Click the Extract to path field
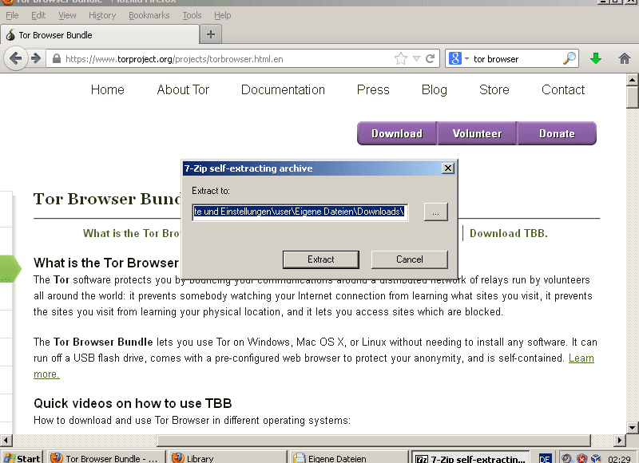 point(300,212)
